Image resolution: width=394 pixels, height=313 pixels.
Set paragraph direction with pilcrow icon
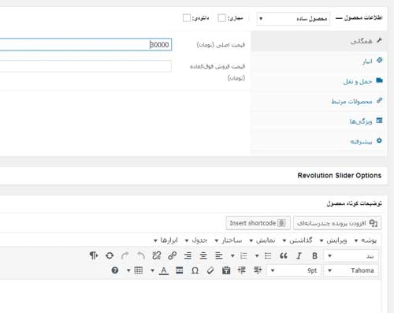click(94, 255)
